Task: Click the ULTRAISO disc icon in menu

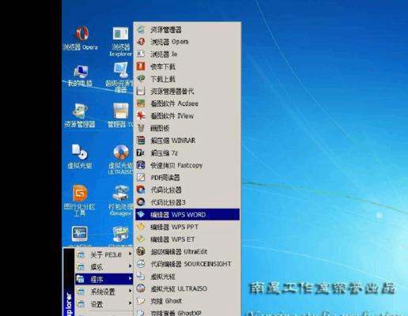Action: (x=141, y=288)
